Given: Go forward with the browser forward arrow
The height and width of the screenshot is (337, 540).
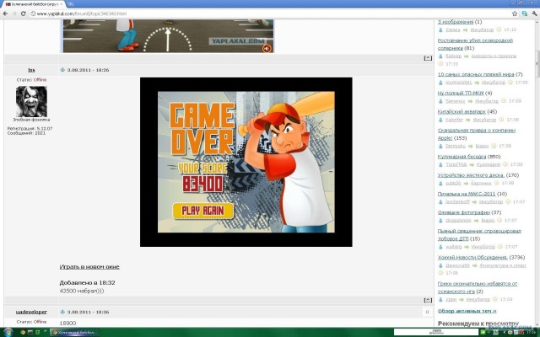Looking at the screenshot, I should tap(14, 13).
